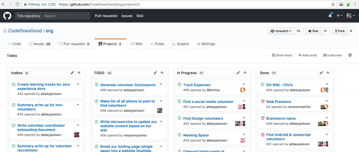
Task: Expand chevron on Find Design volunteers card
Action: click(244, 118)
